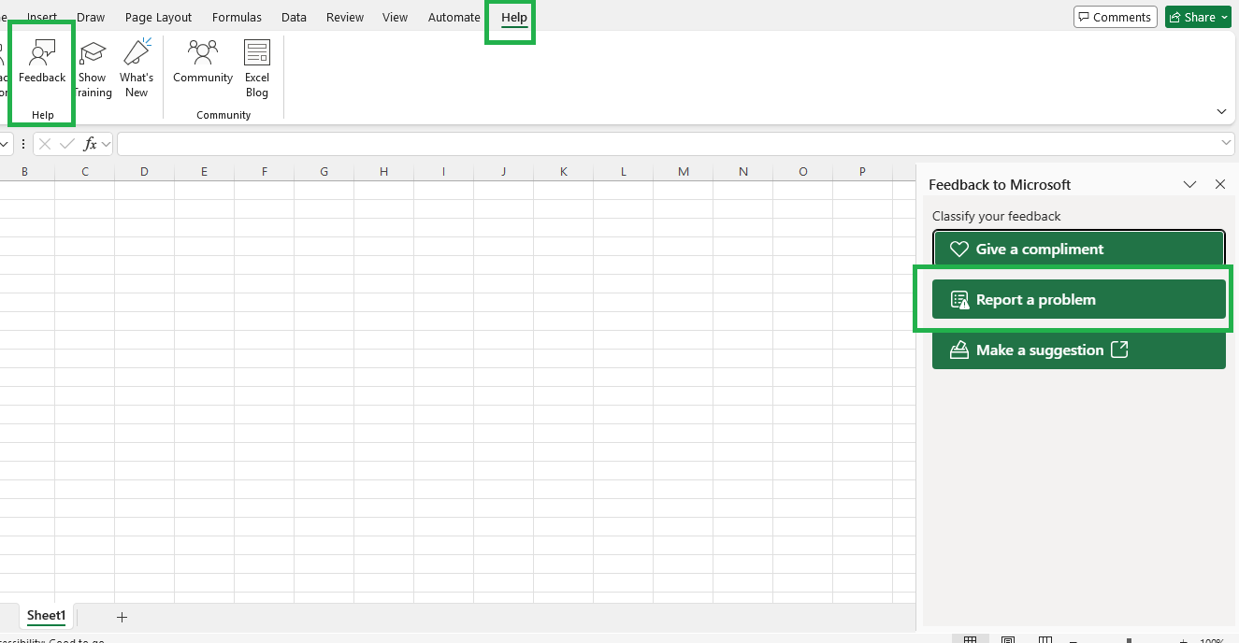
Task: Select the Help tab
Action: pos(514,17)
